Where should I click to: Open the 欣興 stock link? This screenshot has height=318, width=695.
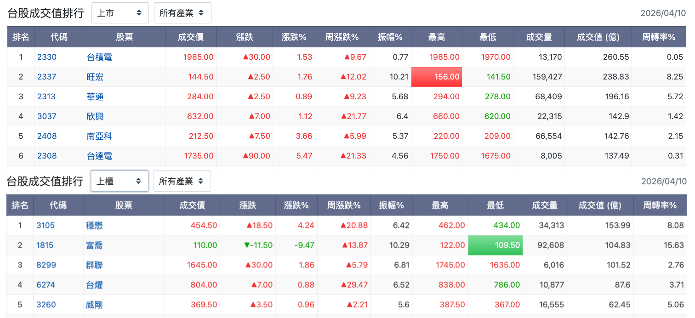click(x=95, y=116)
